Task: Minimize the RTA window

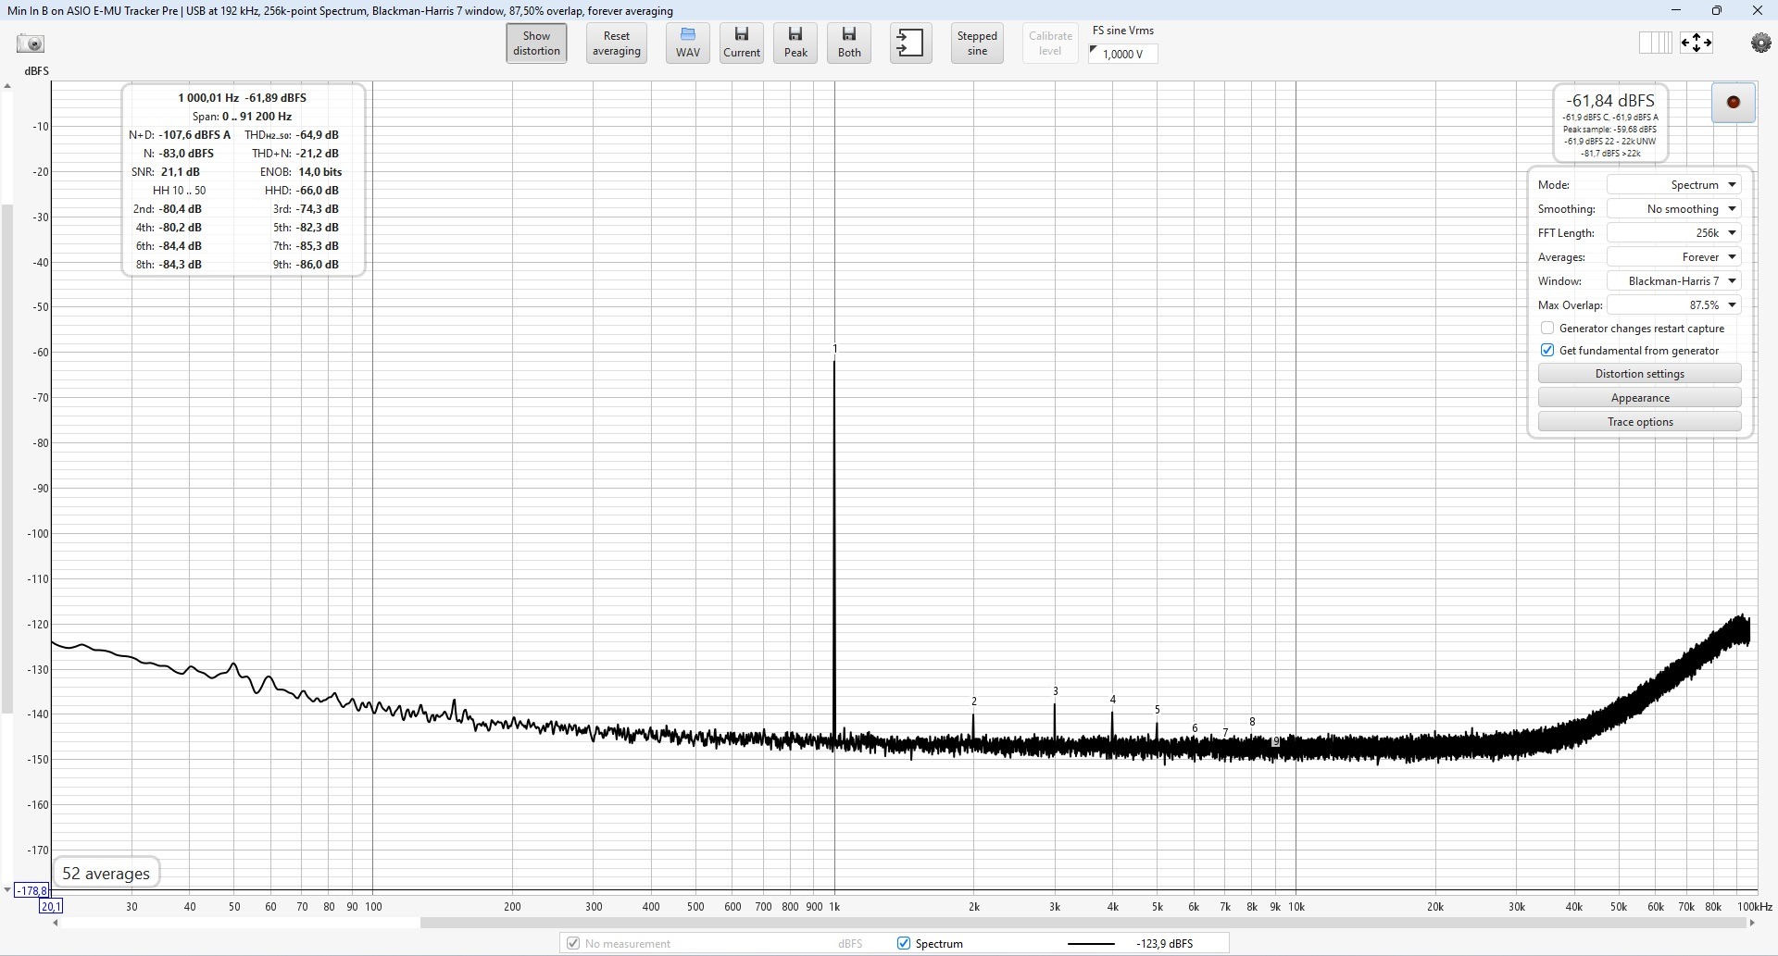Action: point(1675,10)
